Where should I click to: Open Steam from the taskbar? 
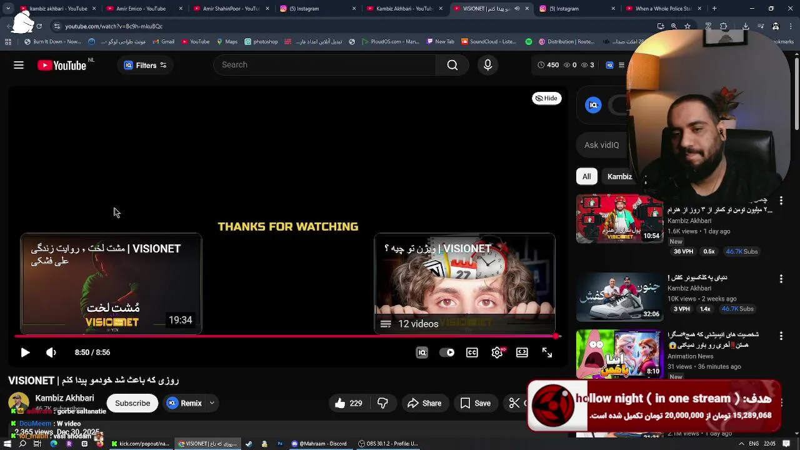[249, 444]
